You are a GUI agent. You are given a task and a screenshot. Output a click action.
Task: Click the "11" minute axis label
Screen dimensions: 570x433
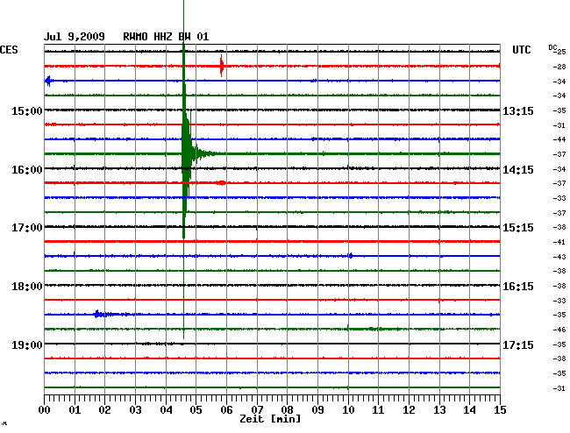coord(378,410)
